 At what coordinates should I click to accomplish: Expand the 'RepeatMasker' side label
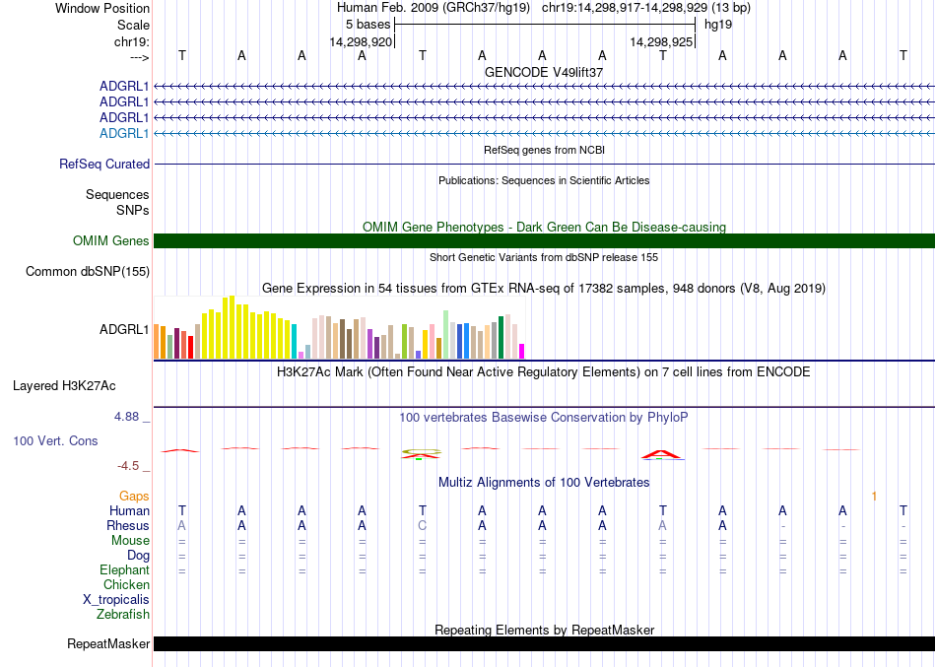tap(108, 644)
